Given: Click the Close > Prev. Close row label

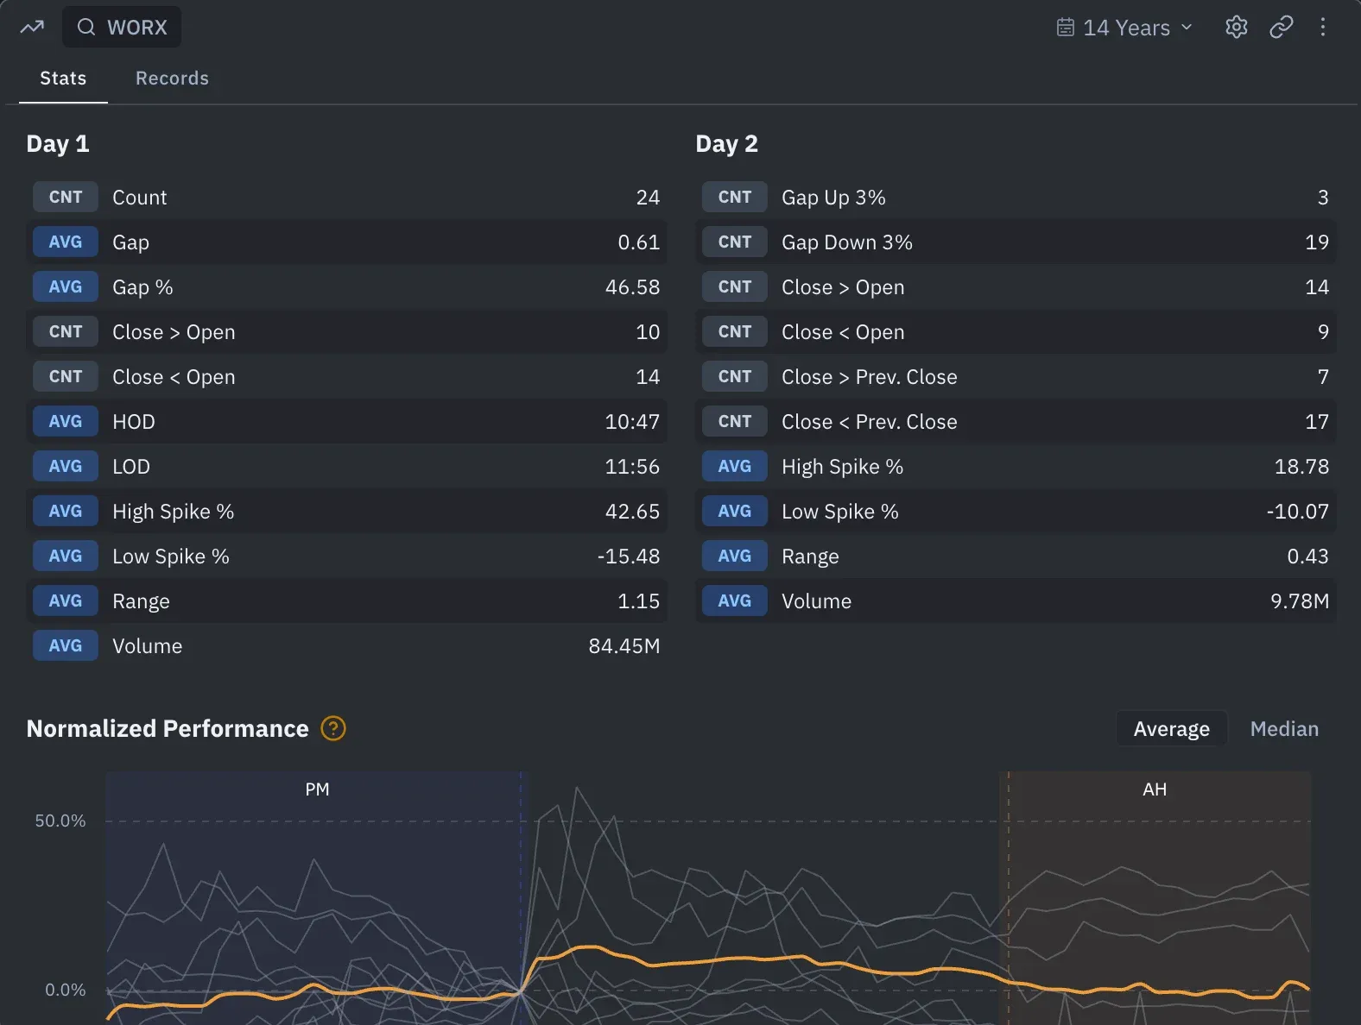Looking at the screenshot, I should pos(870,377).
